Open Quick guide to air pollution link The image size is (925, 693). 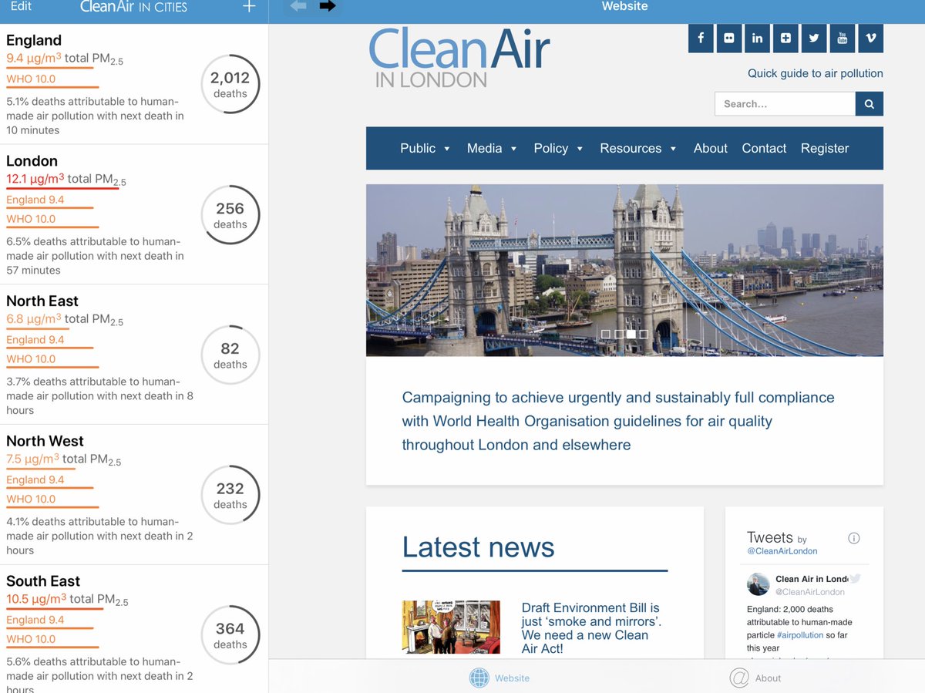[x=816, y=73]
